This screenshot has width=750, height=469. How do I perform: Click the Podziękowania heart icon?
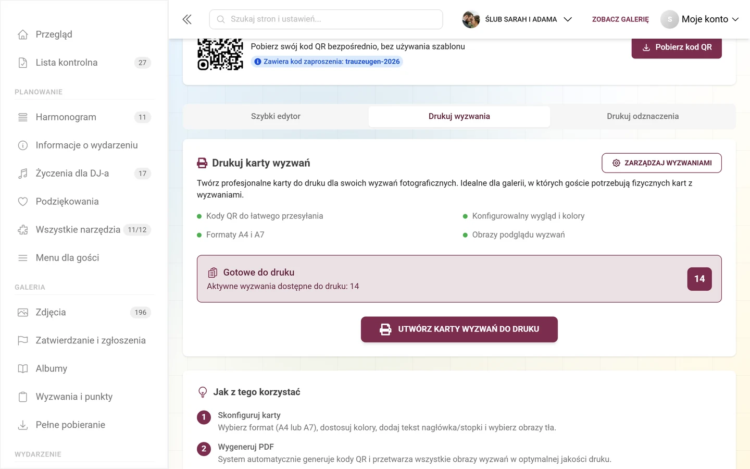(x=23, y=202)
